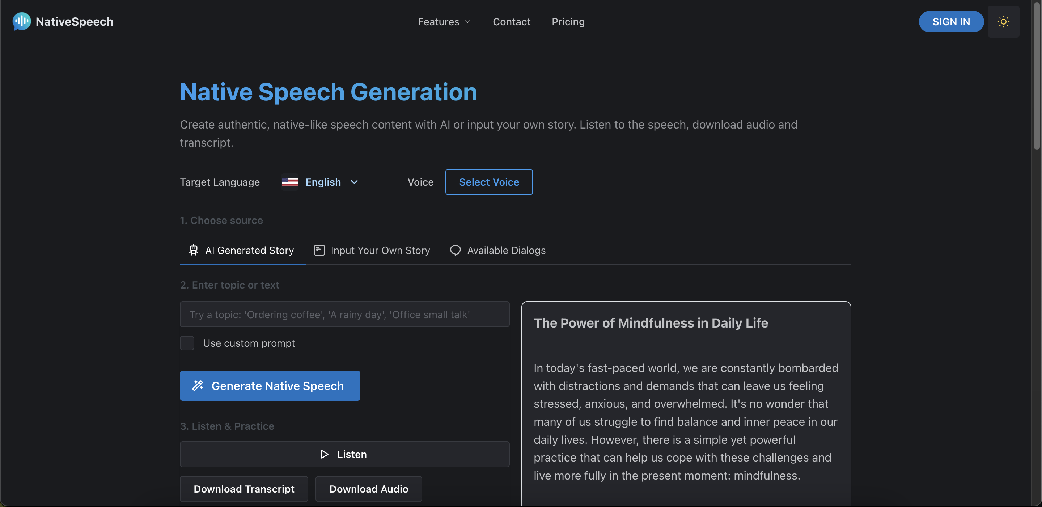Click the American flag icon
The height and width of the screenshot is (507, 1042).
coord(289,182)
